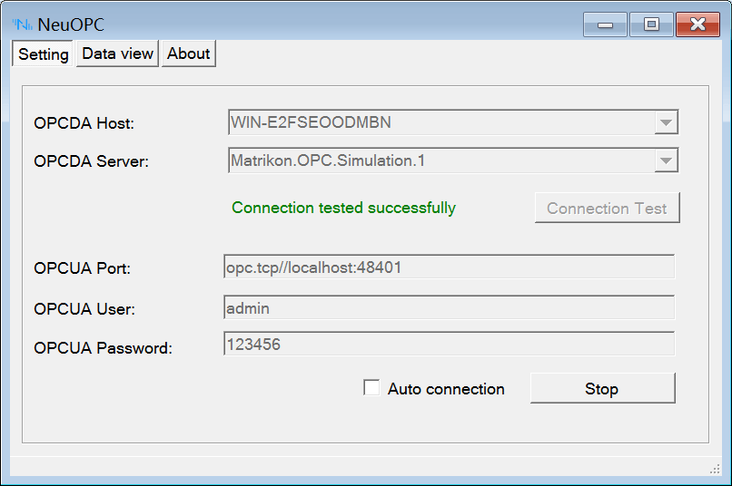This screenshot has width=732, height=486.
Task: Click the Stop button
Action: point(602,388)
